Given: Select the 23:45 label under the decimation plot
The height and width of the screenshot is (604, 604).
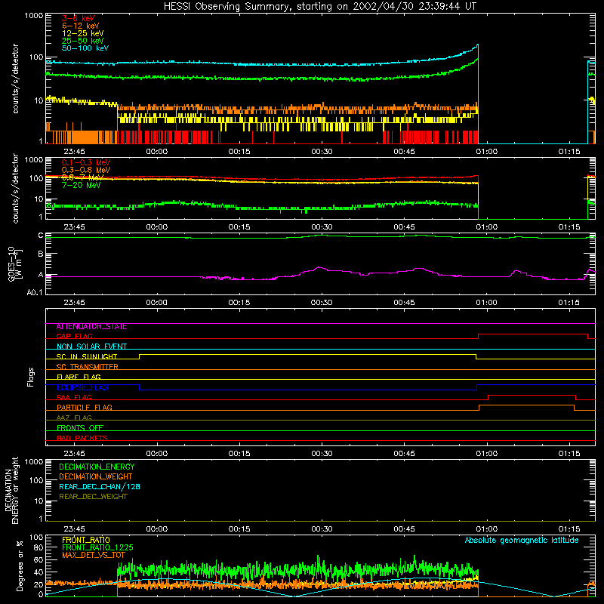Looking at the screenshot, I should coord(74,529).
